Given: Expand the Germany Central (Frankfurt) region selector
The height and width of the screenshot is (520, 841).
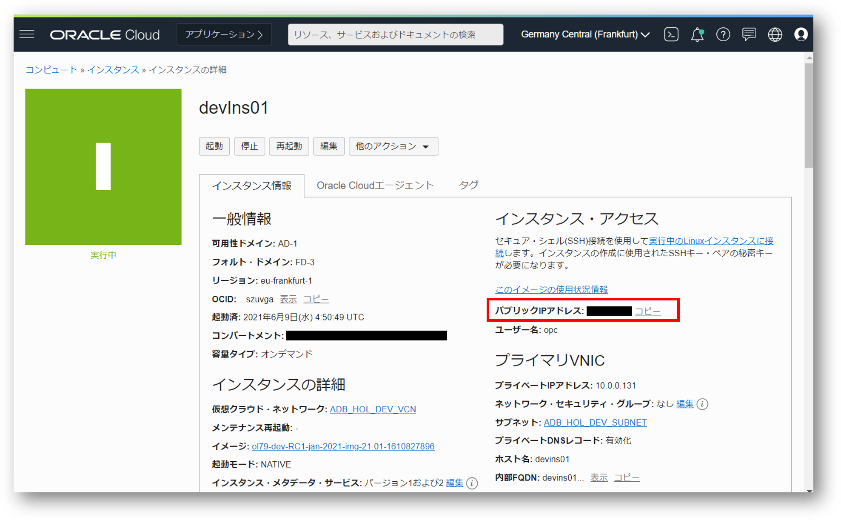Looking at the screenshot, I should pyautogui.click(x=585, y=34).
